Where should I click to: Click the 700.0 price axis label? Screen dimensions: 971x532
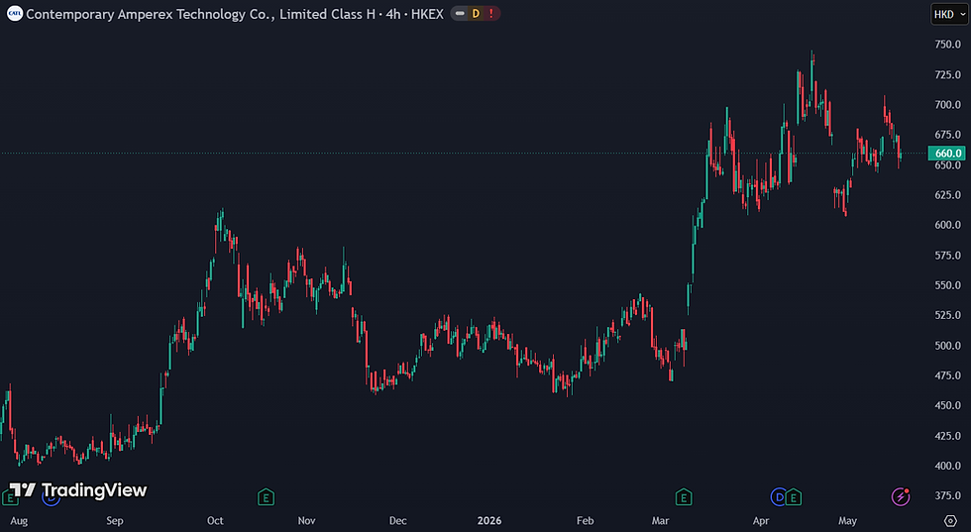(947, 105)
